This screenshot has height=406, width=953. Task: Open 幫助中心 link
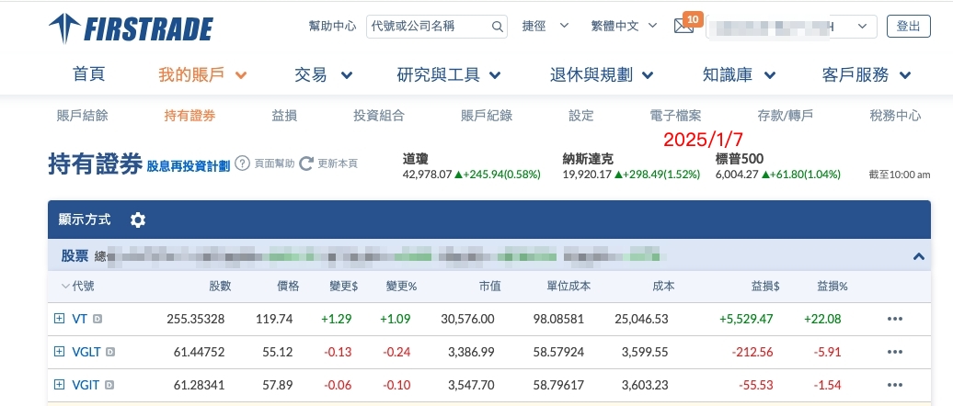pyautogui.click(x=332, y=26)
